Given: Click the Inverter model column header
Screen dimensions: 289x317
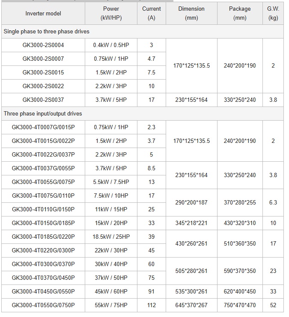Looking at the screenshot, I should click(x=43, y=13).
